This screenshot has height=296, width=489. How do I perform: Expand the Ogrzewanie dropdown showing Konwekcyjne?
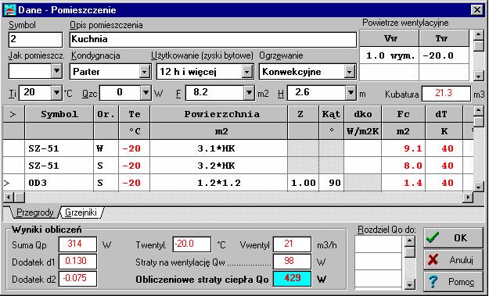pos(349,72)
